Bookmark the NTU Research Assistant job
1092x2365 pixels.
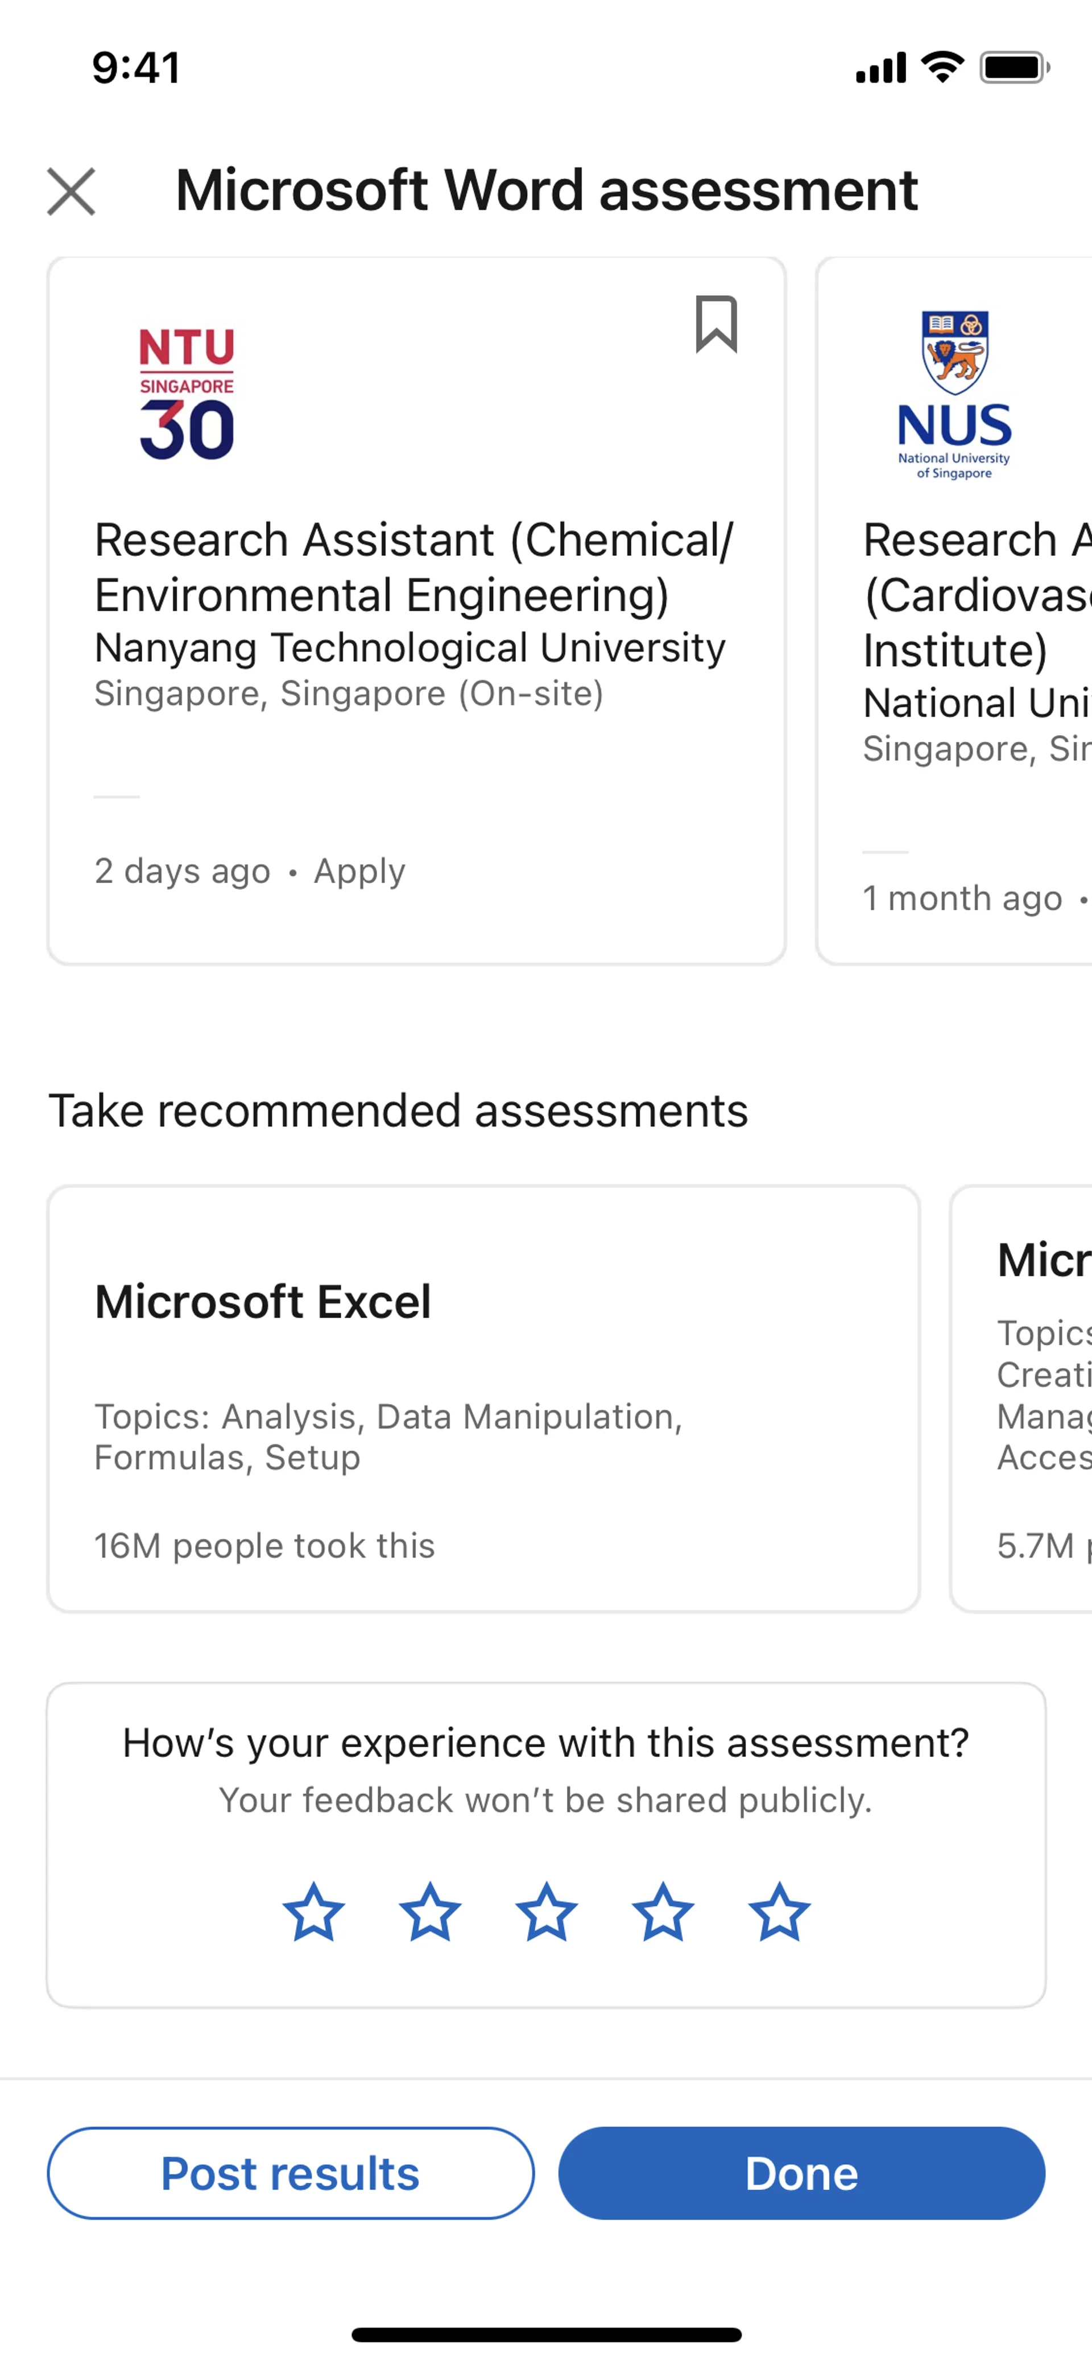pyautogui.click(x=715, y=324)
